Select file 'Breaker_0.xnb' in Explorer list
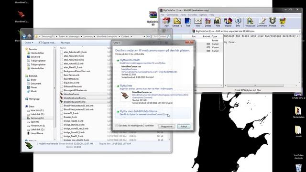The height and width of the screenshot is (172, 306). 70,117
